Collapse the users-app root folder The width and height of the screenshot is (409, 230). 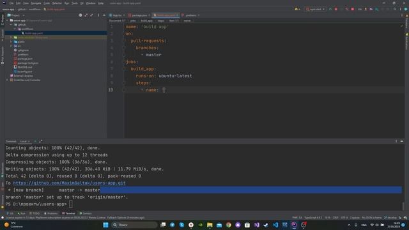coord(7,20)
